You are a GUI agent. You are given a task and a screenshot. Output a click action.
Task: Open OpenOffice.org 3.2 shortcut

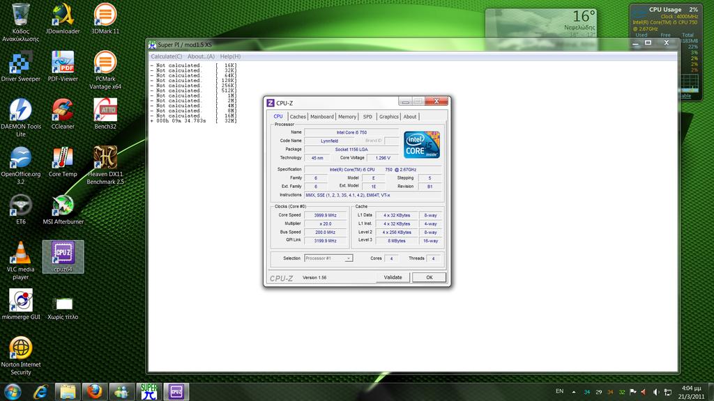click(20, 164)
